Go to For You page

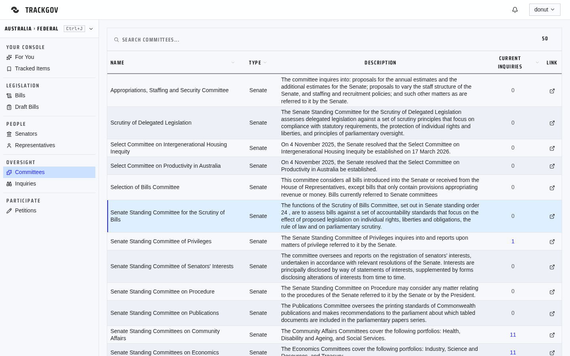click(x=49, y=57)
